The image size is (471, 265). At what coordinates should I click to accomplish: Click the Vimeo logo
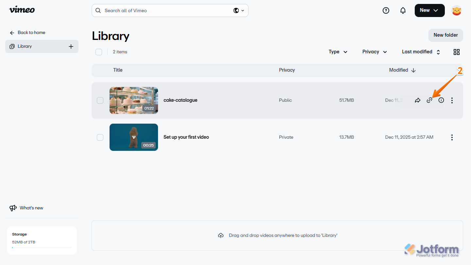point(22,9)
